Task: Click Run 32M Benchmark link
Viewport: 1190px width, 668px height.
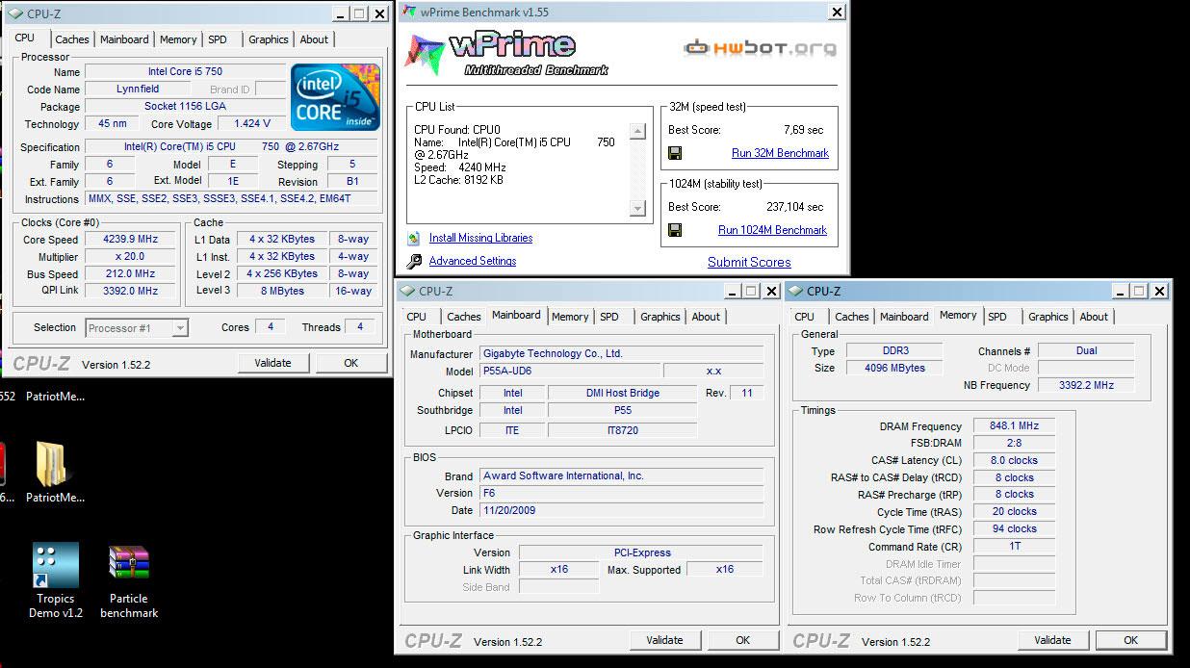Action: click(780, 153)
